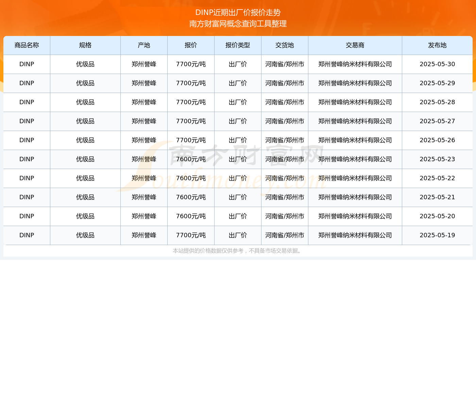
Task: Click 郑州誉峰纳米材料有限公司 in the 2025-05-29 row
Action: [x=355, y=83]
